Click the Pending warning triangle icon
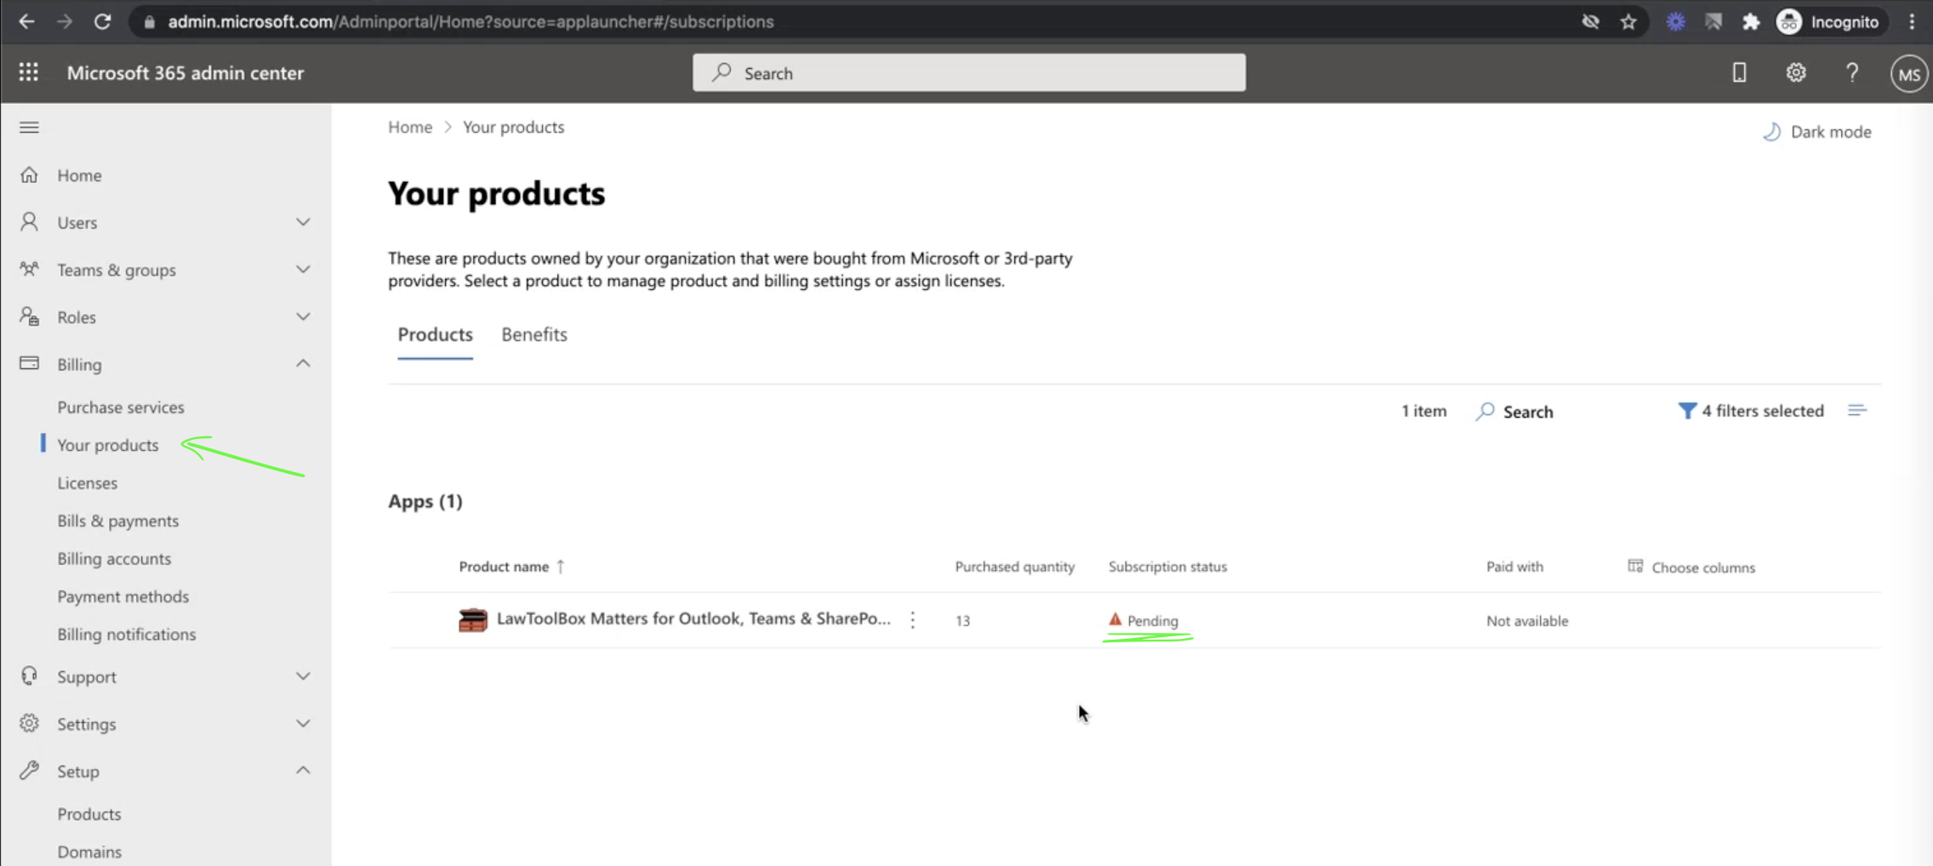This screenshot has width=1933, height=866. coord(1115,619)
